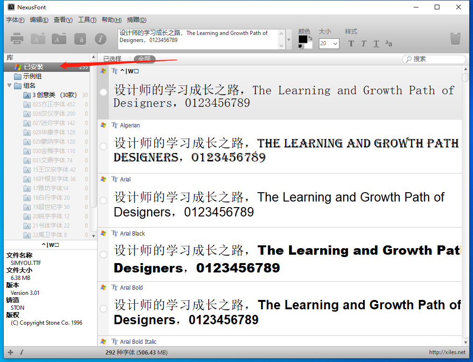Open the http://xiles.net link
The width and height of the screenshot is (473, 362).
tap(447, 352)
